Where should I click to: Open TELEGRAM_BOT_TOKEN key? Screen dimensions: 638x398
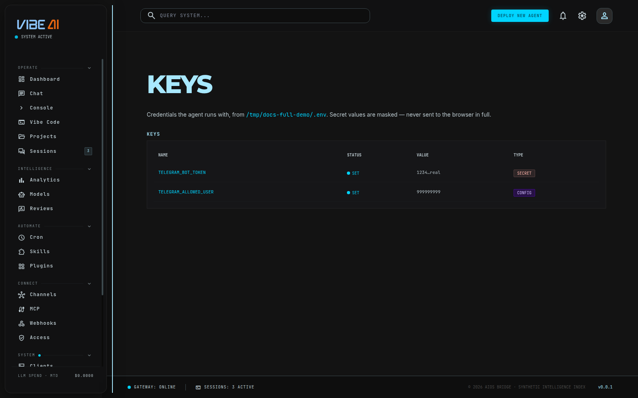pos(182,173)
